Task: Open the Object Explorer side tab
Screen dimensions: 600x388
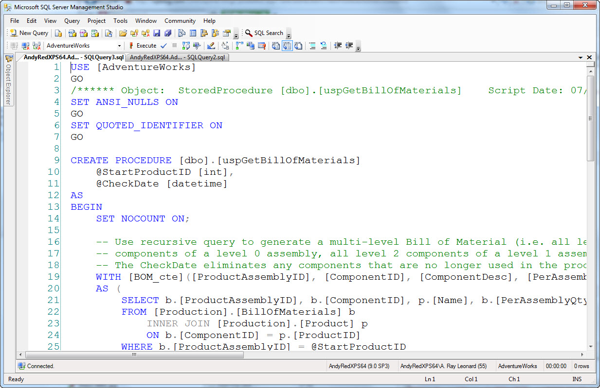Action: tap(8, 80)
